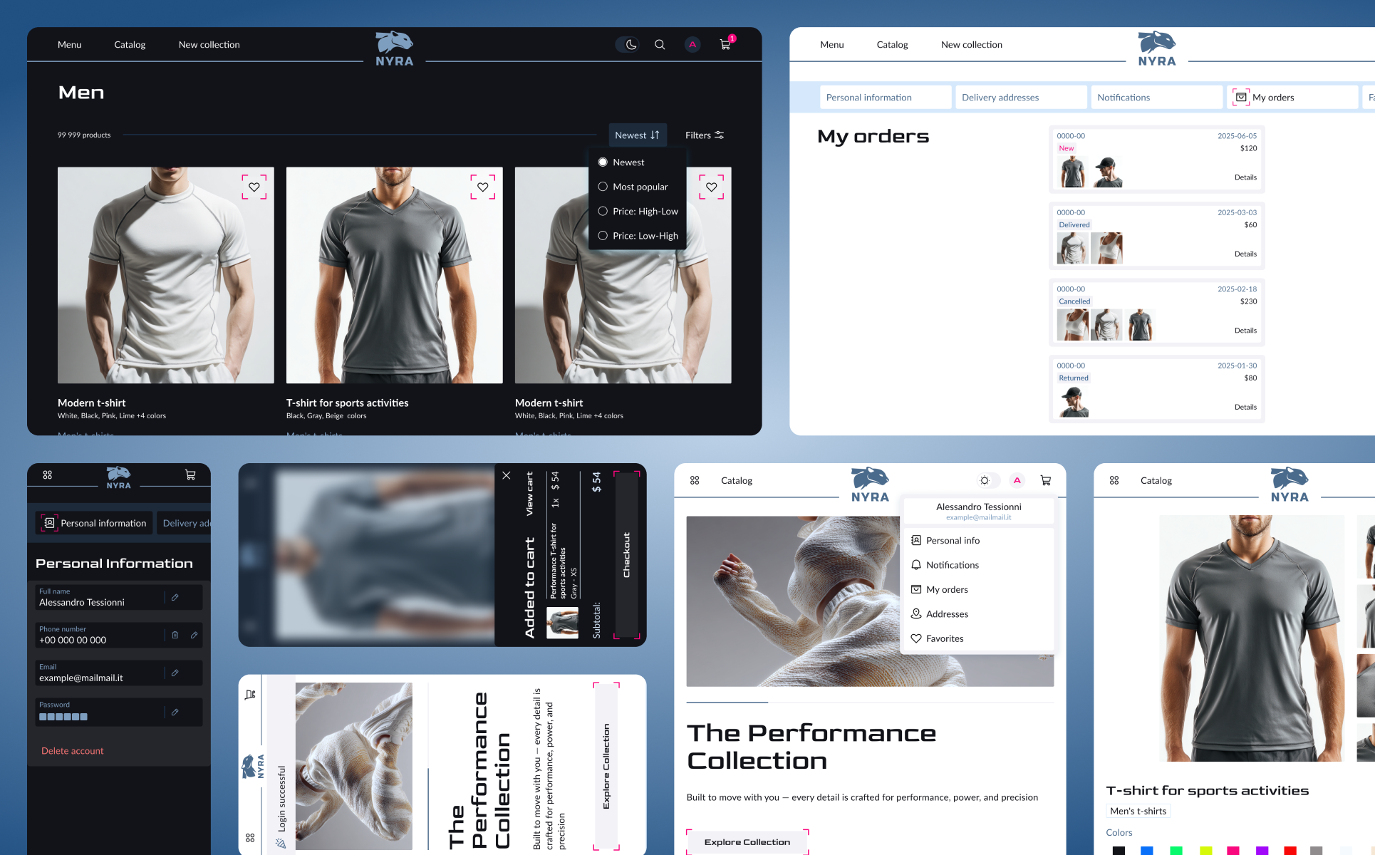Image resolution: width=1375 pixels, height=855 pixels.
Task: Click the Delete account link
Action: click(x=72, y=751)
